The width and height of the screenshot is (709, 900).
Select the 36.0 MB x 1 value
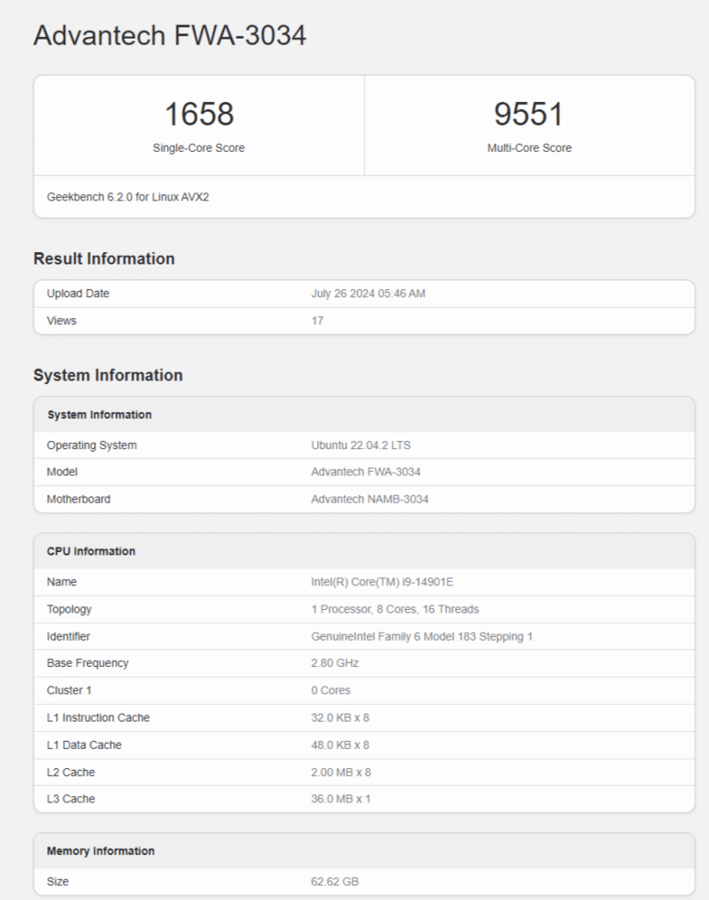(341, 799)
